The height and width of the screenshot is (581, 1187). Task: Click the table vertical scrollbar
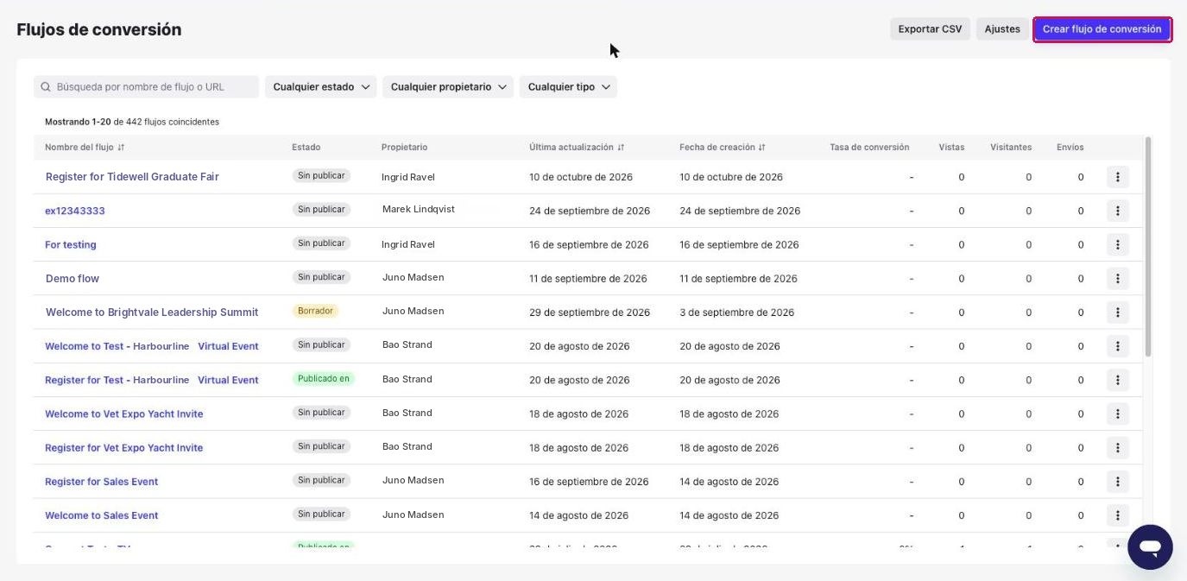[1148, 246]
